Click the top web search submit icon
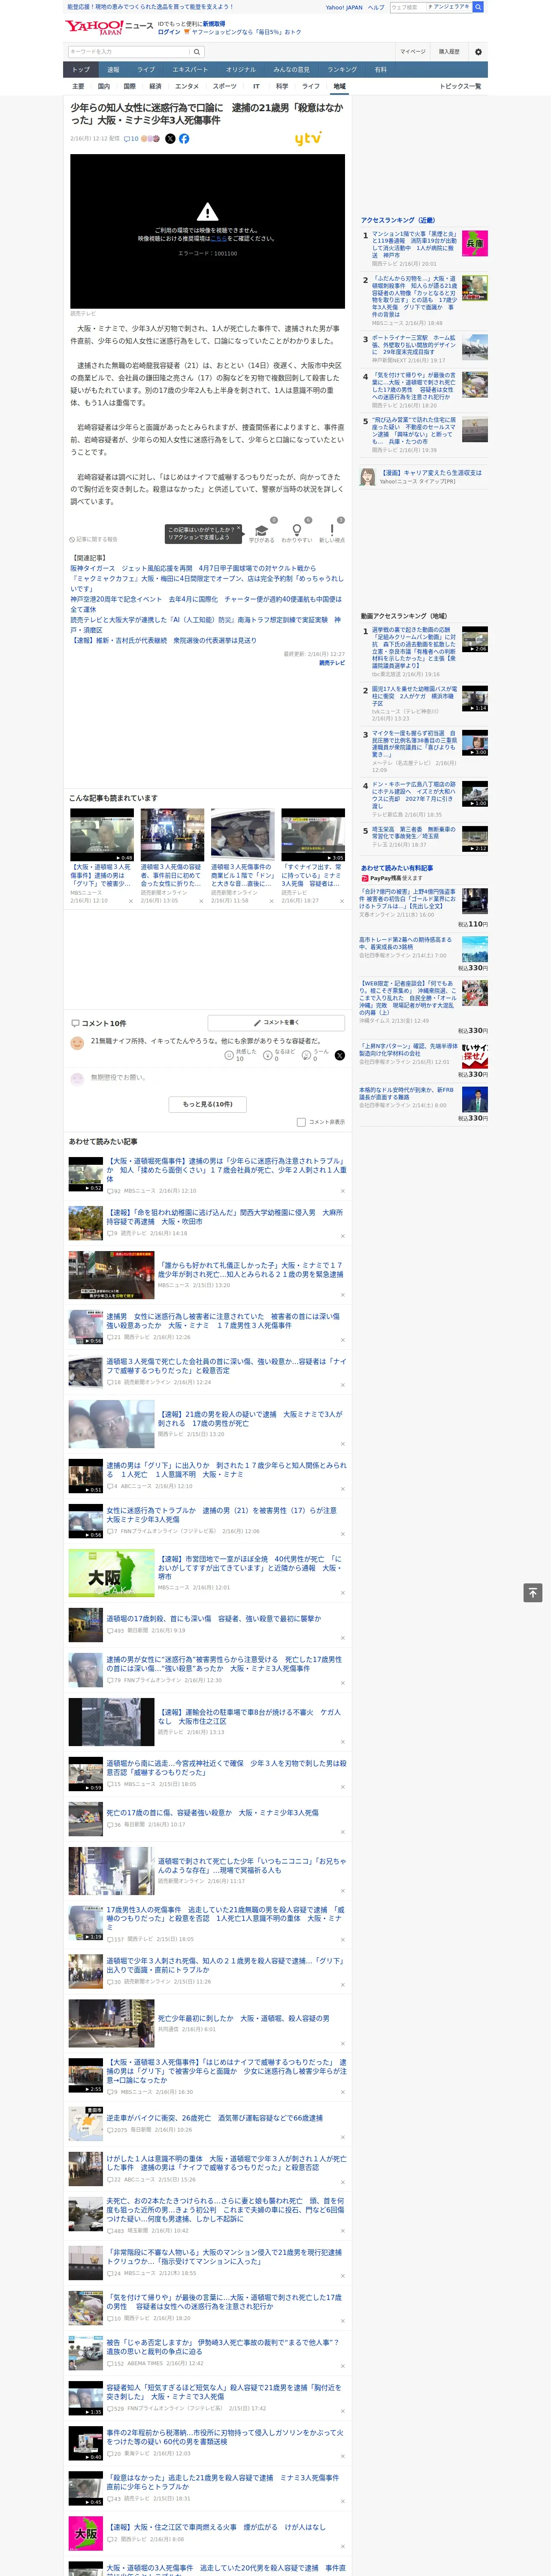The width and height of the screenshot is (551, 2576). tap(478, 7)
